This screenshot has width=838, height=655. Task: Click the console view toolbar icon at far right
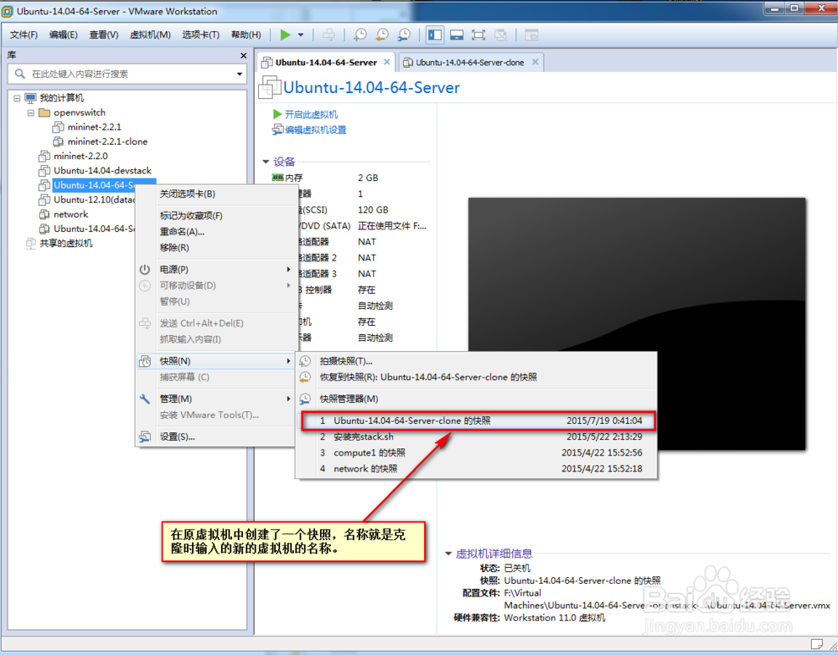click(531, 34)
